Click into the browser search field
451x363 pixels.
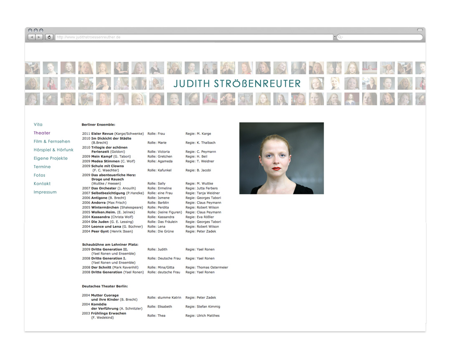(x=380, y=37)
